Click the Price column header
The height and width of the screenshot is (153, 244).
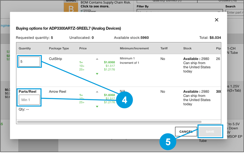point(83,48)
